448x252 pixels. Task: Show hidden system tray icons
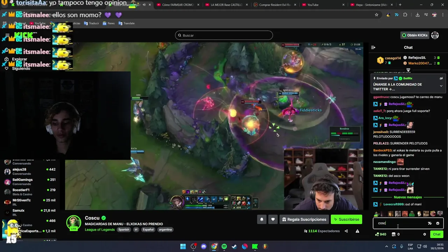click(386, 246)
